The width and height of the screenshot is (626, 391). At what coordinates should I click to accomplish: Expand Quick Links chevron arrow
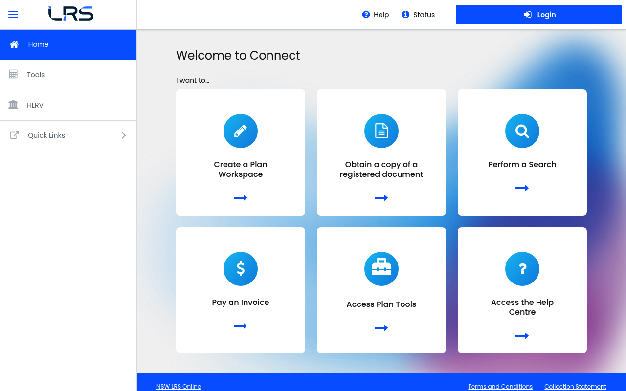124,135
